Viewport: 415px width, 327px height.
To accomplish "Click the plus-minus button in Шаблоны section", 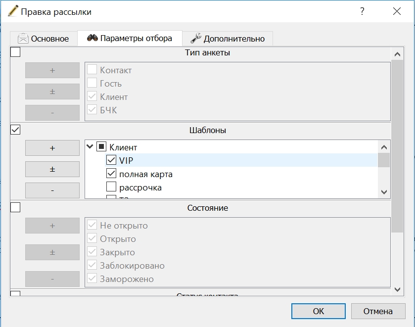I will pos(52,169).
